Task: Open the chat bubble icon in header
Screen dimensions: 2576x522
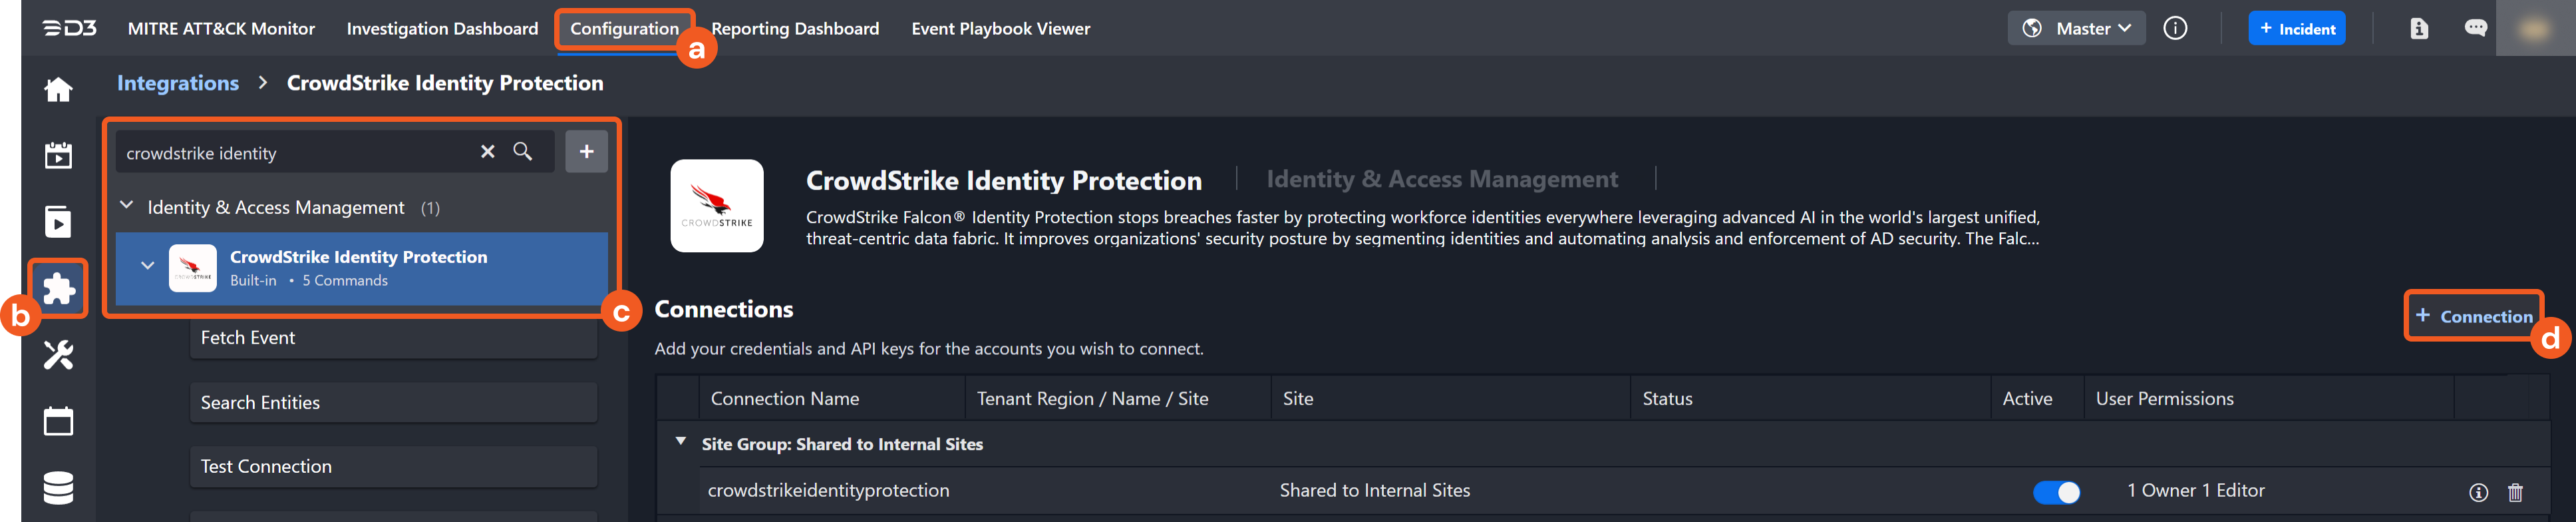Action: (2475, 28)
